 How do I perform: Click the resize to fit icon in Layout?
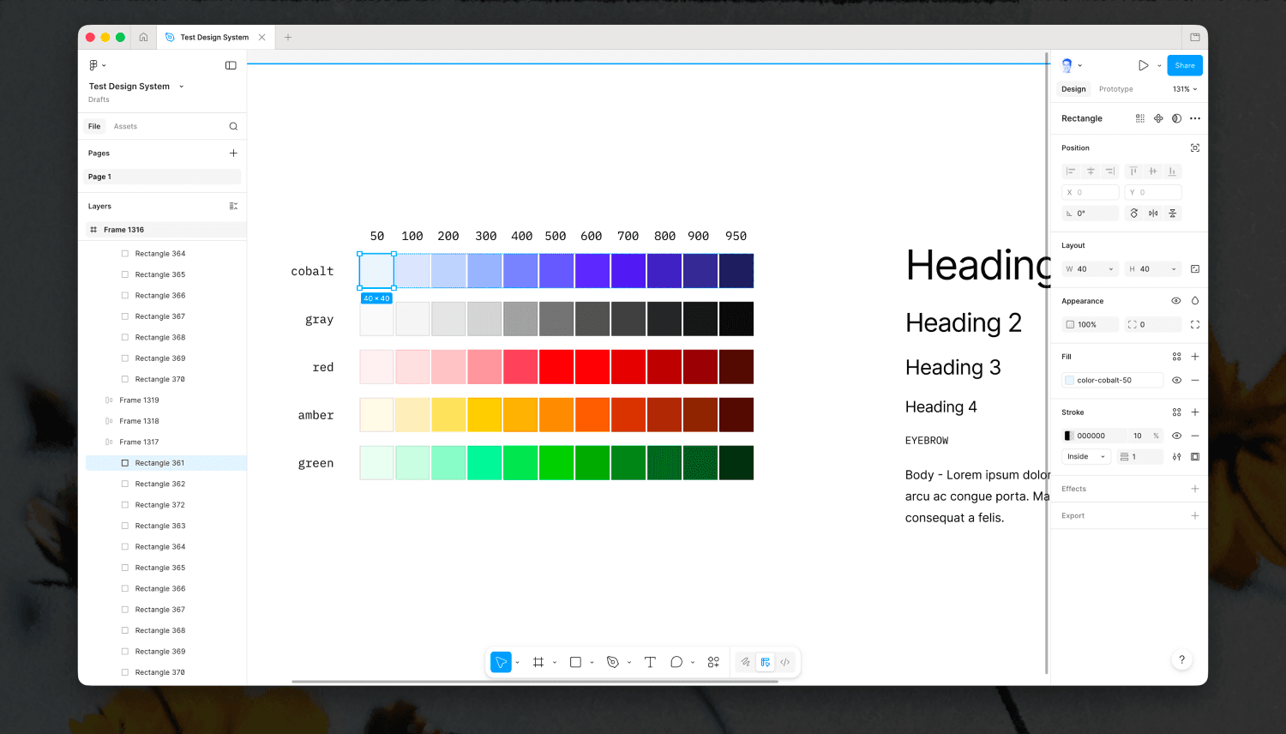tap(1195, 269)
